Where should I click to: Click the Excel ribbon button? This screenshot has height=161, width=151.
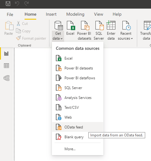(71, 28)
